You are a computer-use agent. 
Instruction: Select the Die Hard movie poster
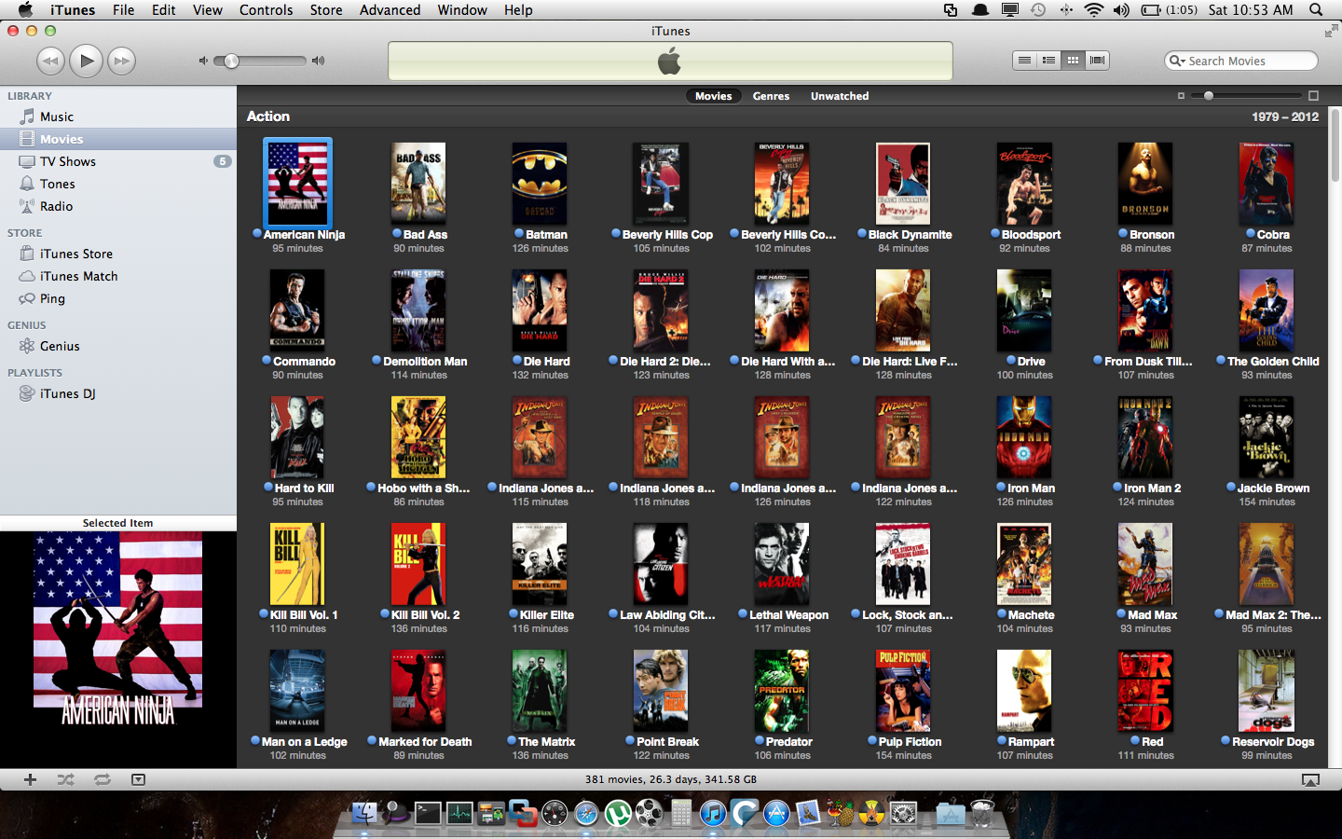(x=540, y=310)
